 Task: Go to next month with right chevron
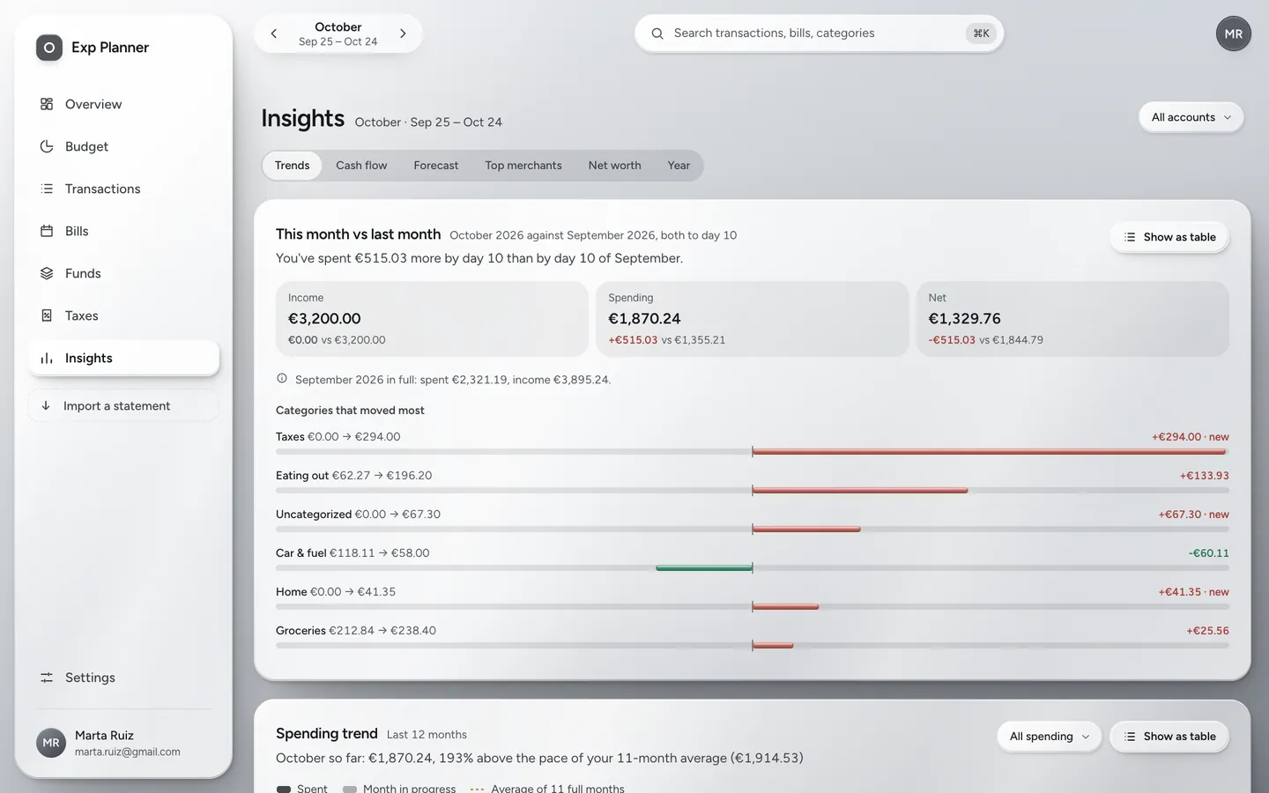tap(403, 33)
